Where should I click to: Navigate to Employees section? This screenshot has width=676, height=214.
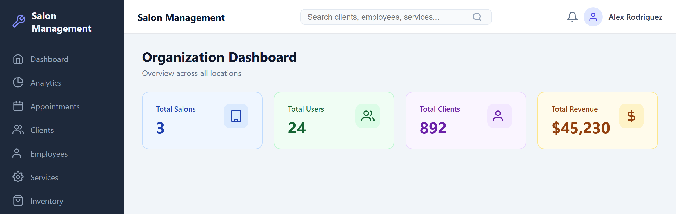49,154
